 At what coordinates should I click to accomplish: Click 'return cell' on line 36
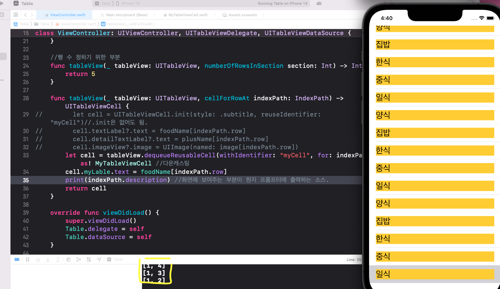click(x=86, y=188)
